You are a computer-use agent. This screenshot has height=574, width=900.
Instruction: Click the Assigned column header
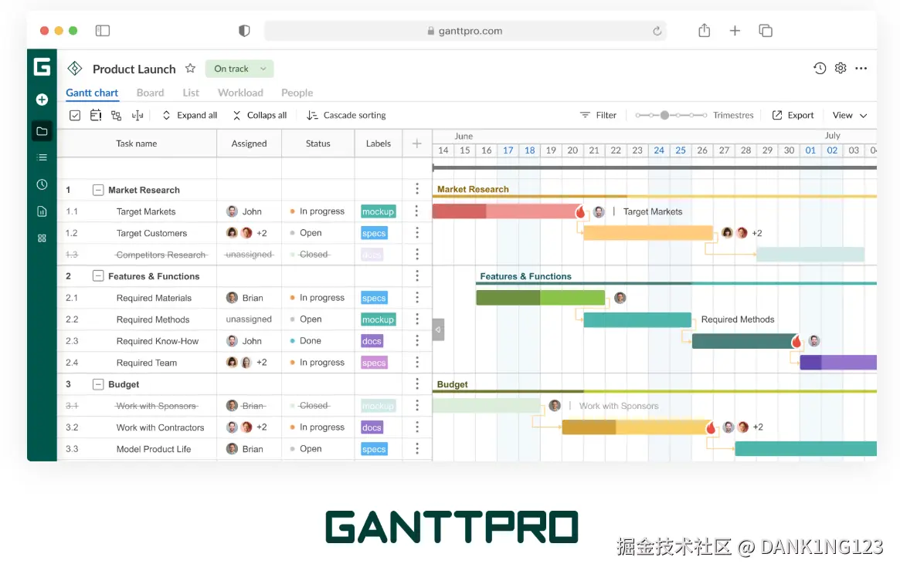coord(249,144)
